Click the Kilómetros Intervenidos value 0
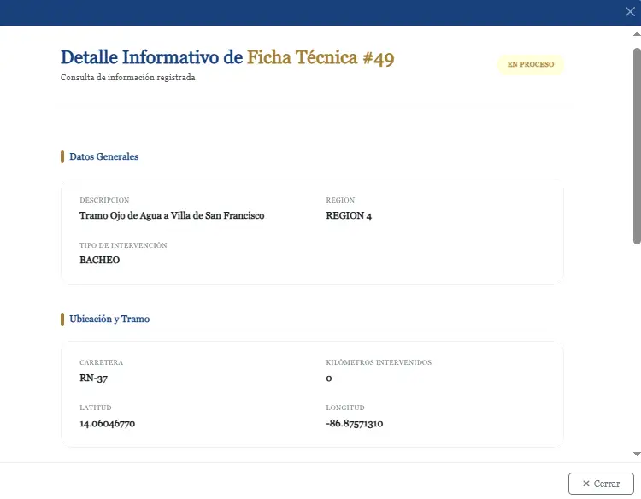Viewport: 641px width, 499px height. [329, 379]
